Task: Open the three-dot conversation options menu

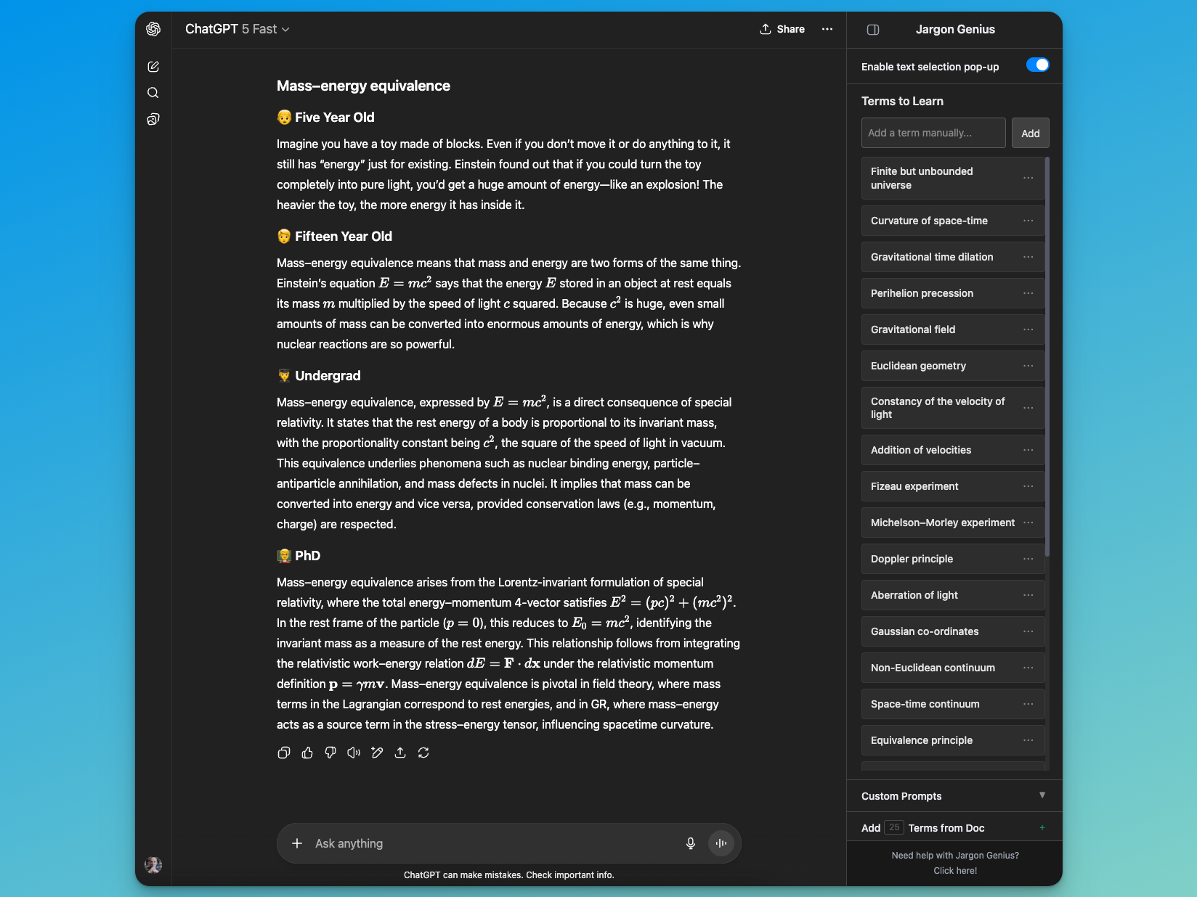Action: pos(827,29)
